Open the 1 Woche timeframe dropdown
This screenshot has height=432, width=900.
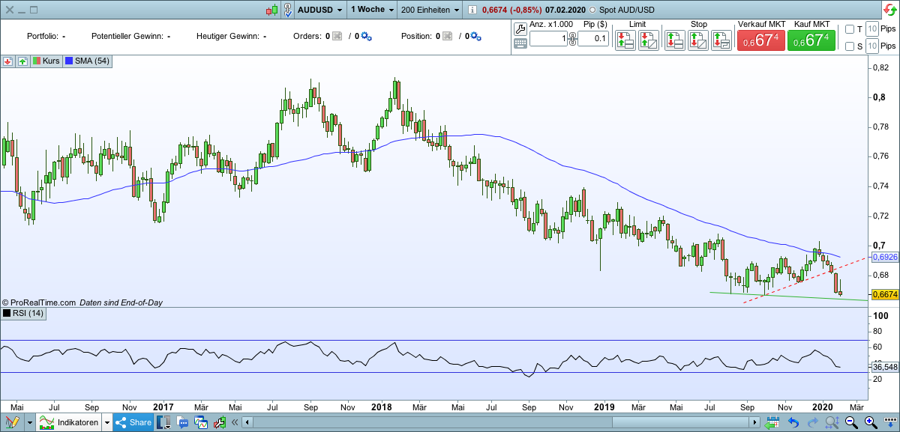[372, 10]
